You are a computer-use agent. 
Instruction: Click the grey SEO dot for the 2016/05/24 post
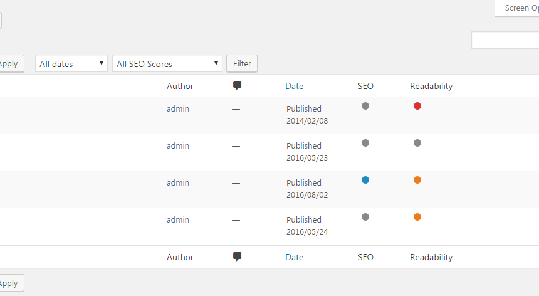[x=365, y=217]
